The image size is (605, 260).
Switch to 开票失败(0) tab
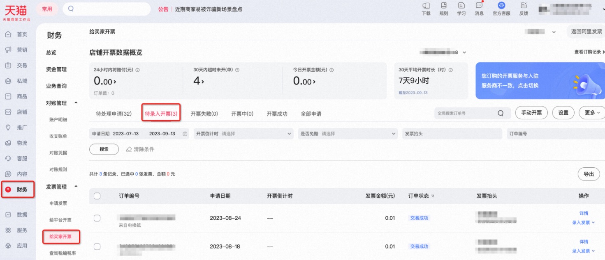pos(204,114)
